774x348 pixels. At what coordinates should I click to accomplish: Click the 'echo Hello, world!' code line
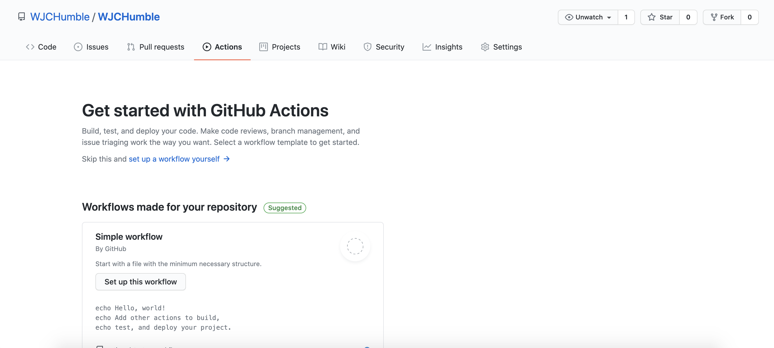(130, 308)
